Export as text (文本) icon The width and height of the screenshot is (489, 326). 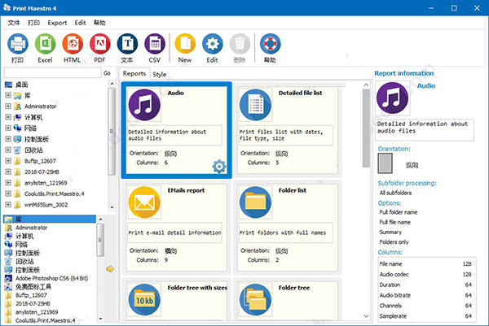point(128,44)
